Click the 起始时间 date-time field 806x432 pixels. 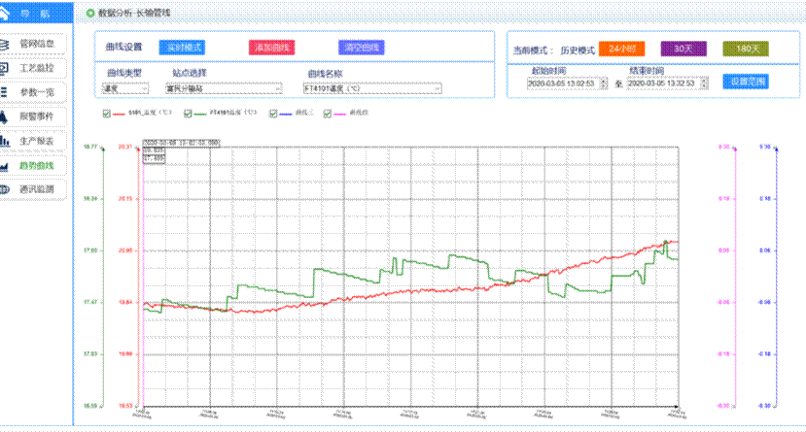(567, 83)
